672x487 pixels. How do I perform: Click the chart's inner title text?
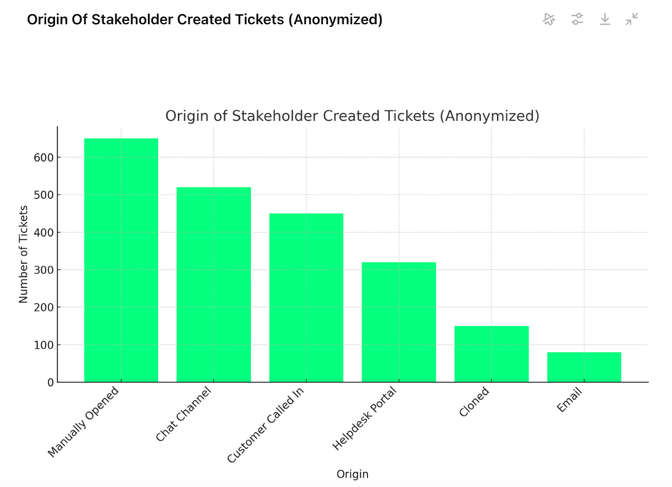(352, 116)
